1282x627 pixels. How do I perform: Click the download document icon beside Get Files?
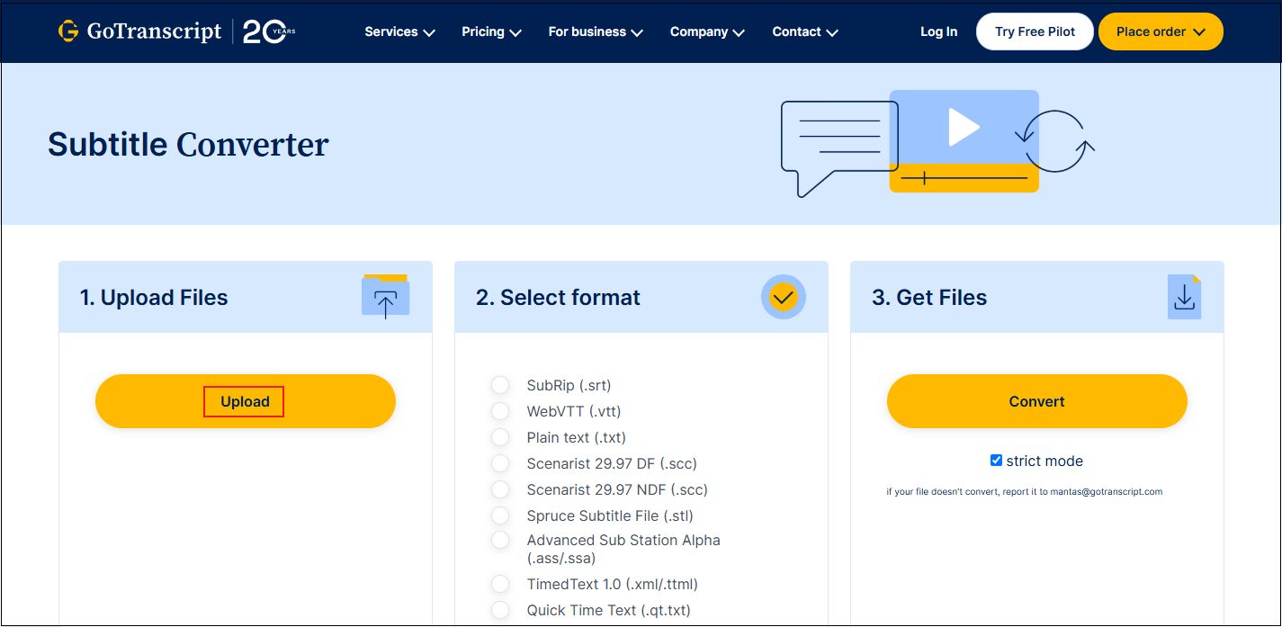[x=1184, y=297]
